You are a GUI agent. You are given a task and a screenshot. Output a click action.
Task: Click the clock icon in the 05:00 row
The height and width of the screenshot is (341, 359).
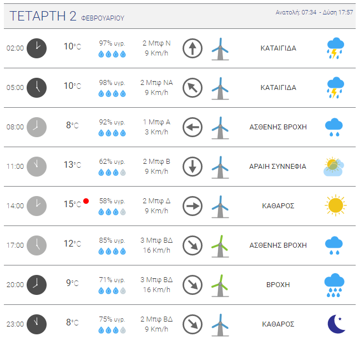[37, 88]
